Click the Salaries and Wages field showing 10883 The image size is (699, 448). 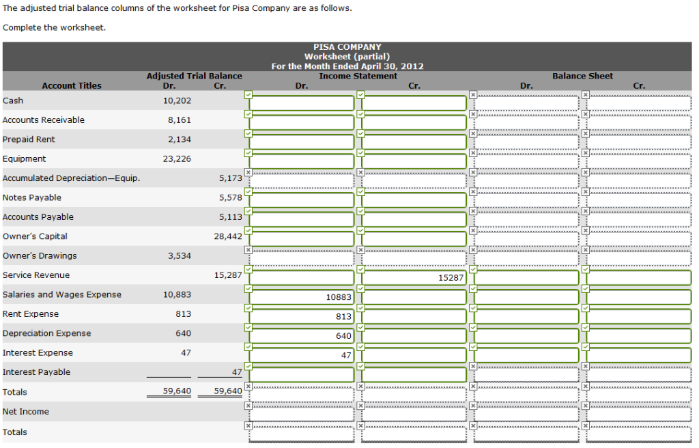pyautogui.click(x=302, y=296)
